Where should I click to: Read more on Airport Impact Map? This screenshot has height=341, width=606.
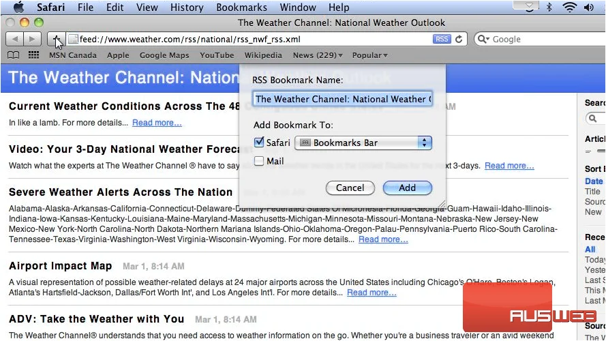tap(372, 293)
